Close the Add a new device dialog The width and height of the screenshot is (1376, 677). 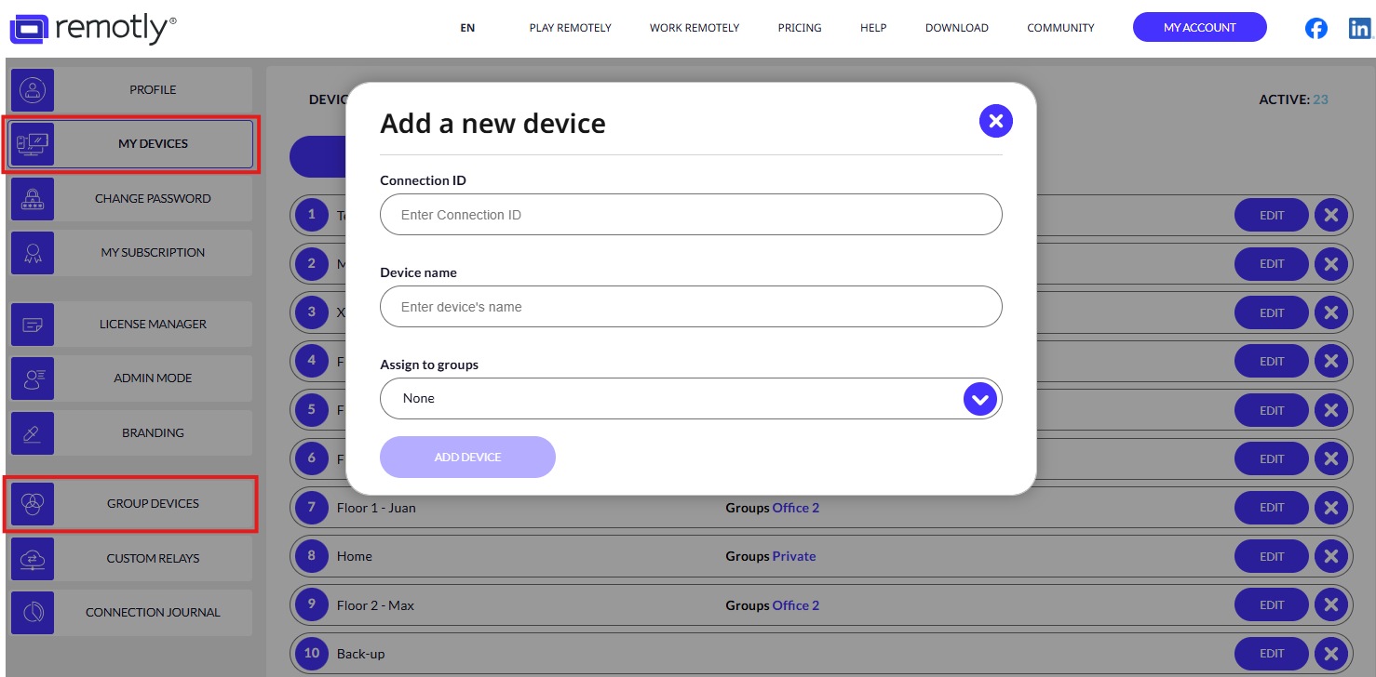(x=995, y=121)
